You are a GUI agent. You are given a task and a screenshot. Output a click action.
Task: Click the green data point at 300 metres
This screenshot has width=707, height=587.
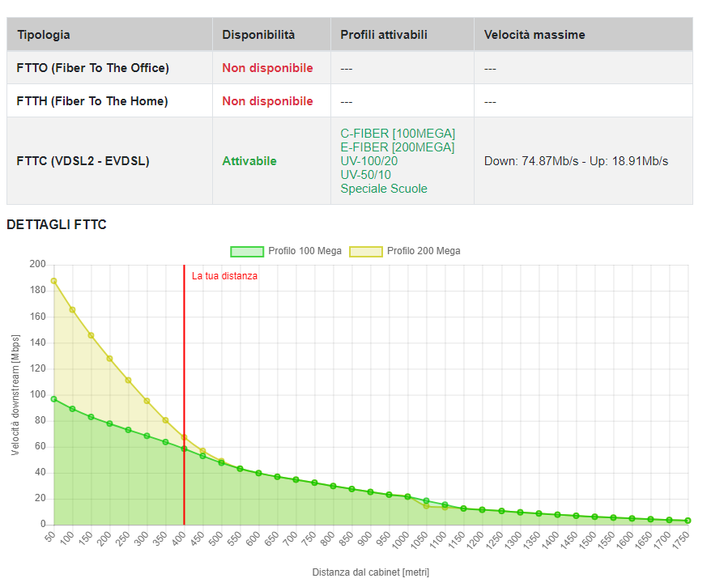147,436
